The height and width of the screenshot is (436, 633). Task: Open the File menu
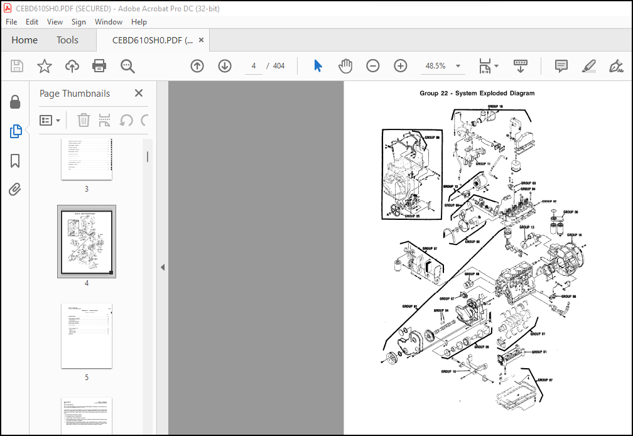(11, 22)
